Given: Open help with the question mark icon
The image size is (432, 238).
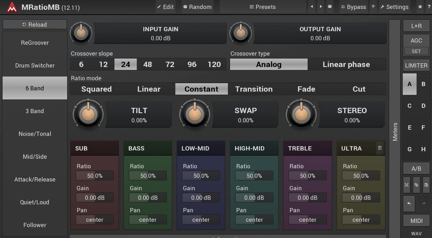Looking at the screenshot, I should [429, 7].
